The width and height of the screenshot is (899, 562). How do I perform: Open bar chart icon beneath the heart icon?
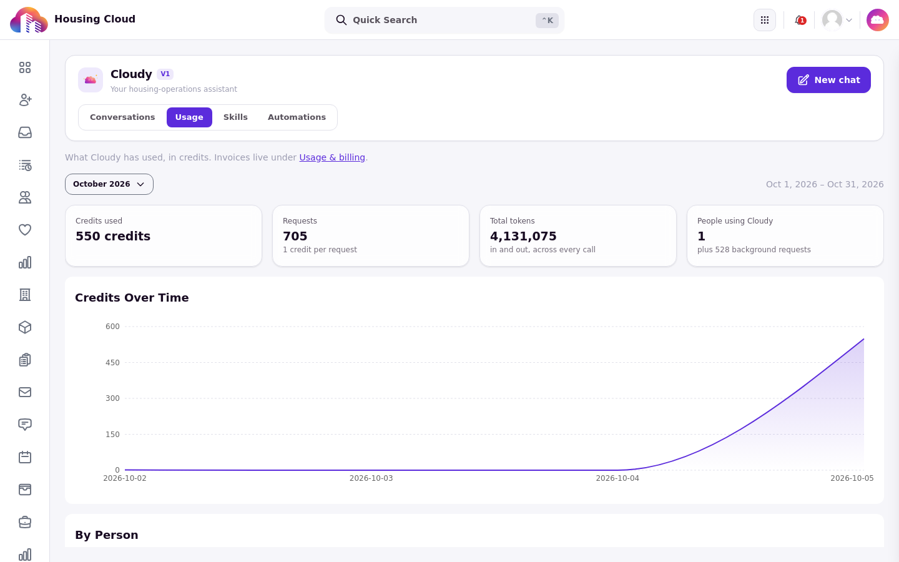point(25,262)
